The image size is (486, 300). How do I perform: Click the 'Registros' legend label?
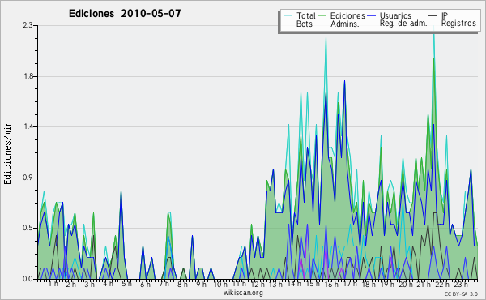(x=458, y=24)
